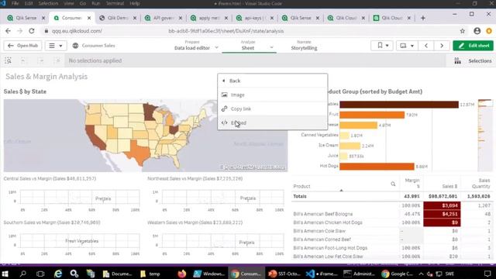
Task: Click the $4,251 sales cell
Action: pyautogui.click(x=442, y=214)
